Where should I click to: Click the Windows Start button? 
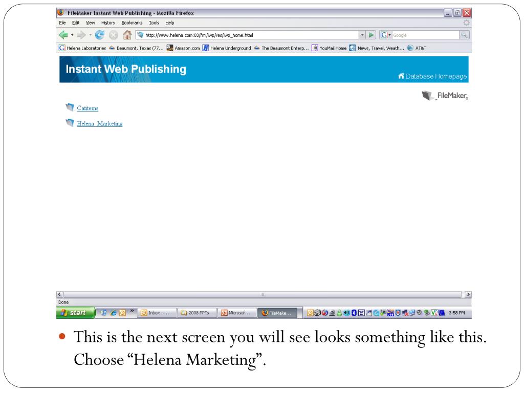click(x=76, y=313)
